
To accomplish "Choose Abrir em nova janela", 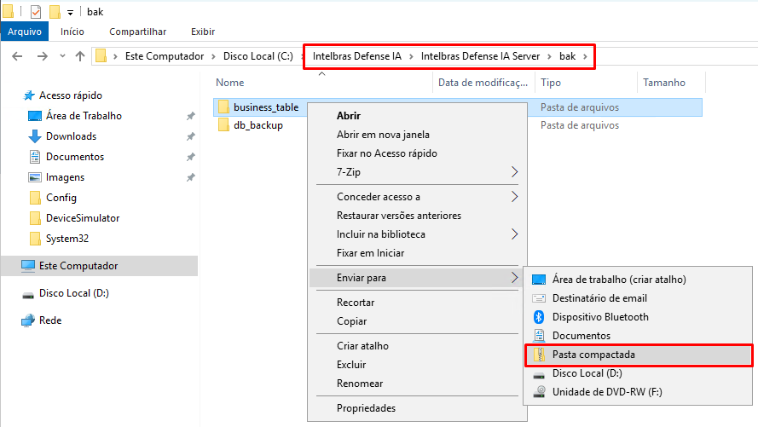I will 417,135.
